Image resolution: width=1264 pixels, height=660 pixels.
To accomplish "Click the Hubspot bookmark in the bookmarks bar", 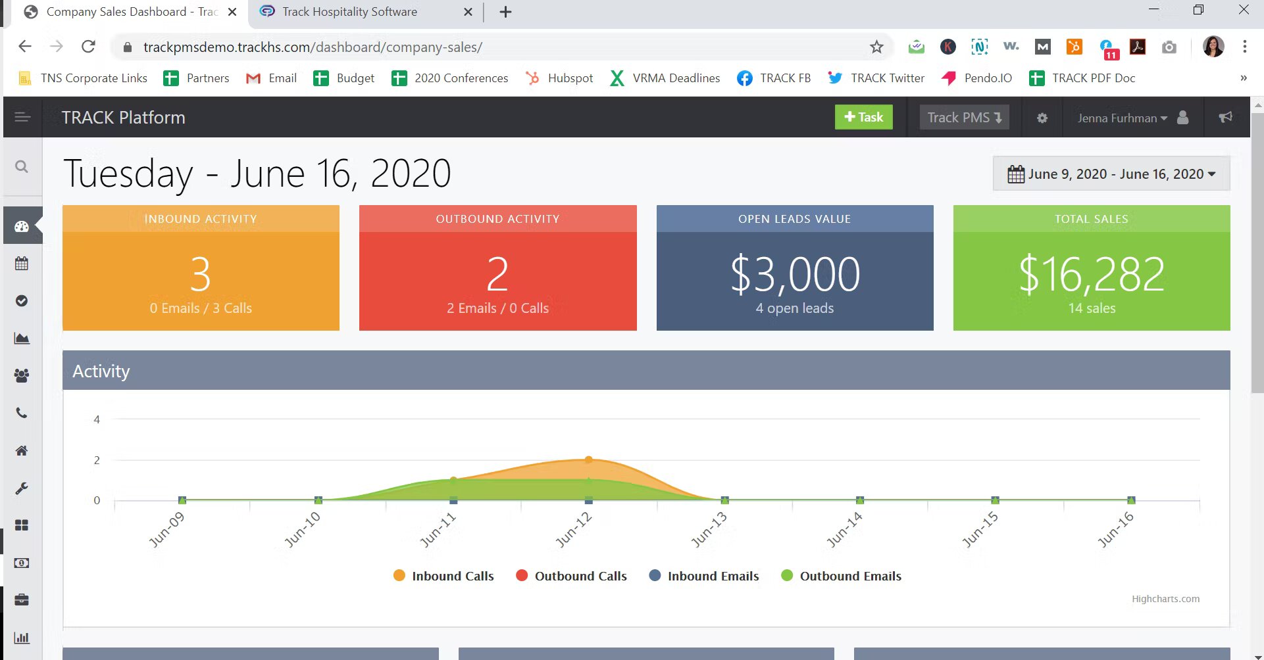I will pos(559,78).
